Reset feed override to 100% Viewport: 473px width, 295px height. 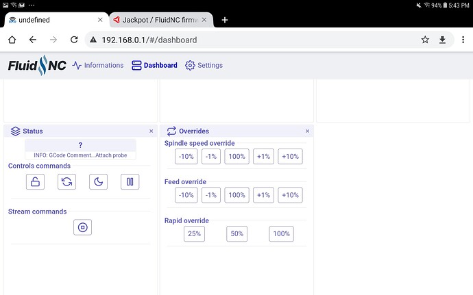236,195
